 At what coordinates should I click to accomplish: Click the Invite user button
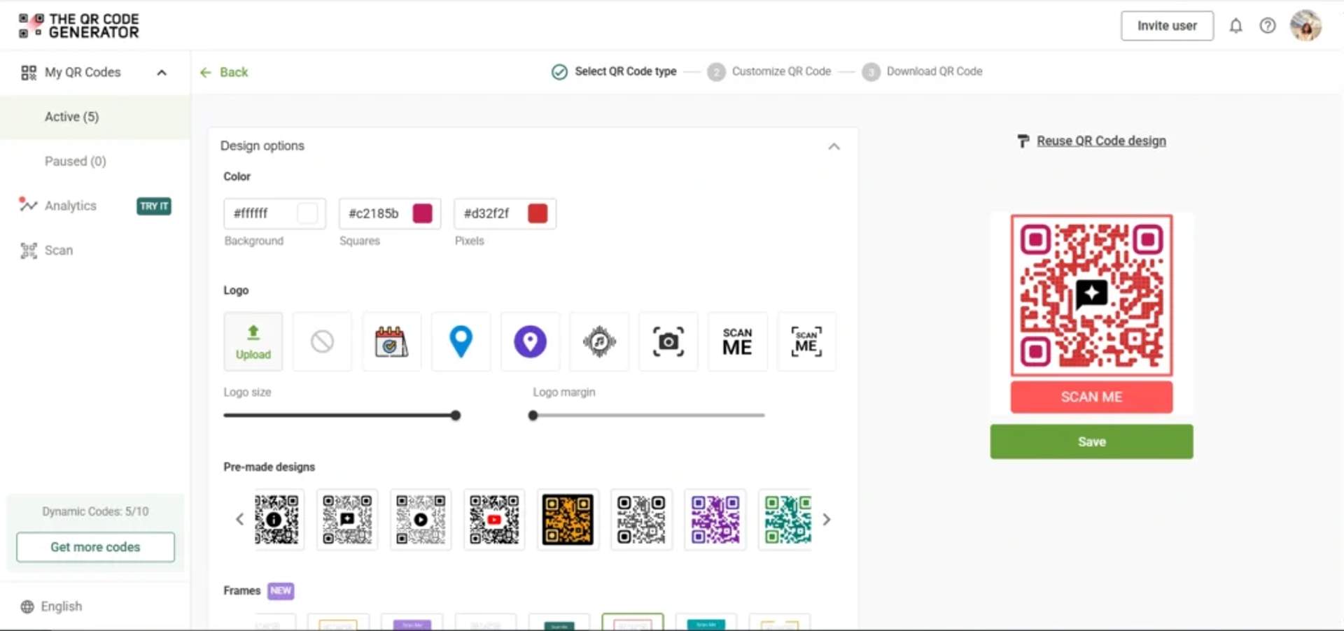[x=1167, y=26]
